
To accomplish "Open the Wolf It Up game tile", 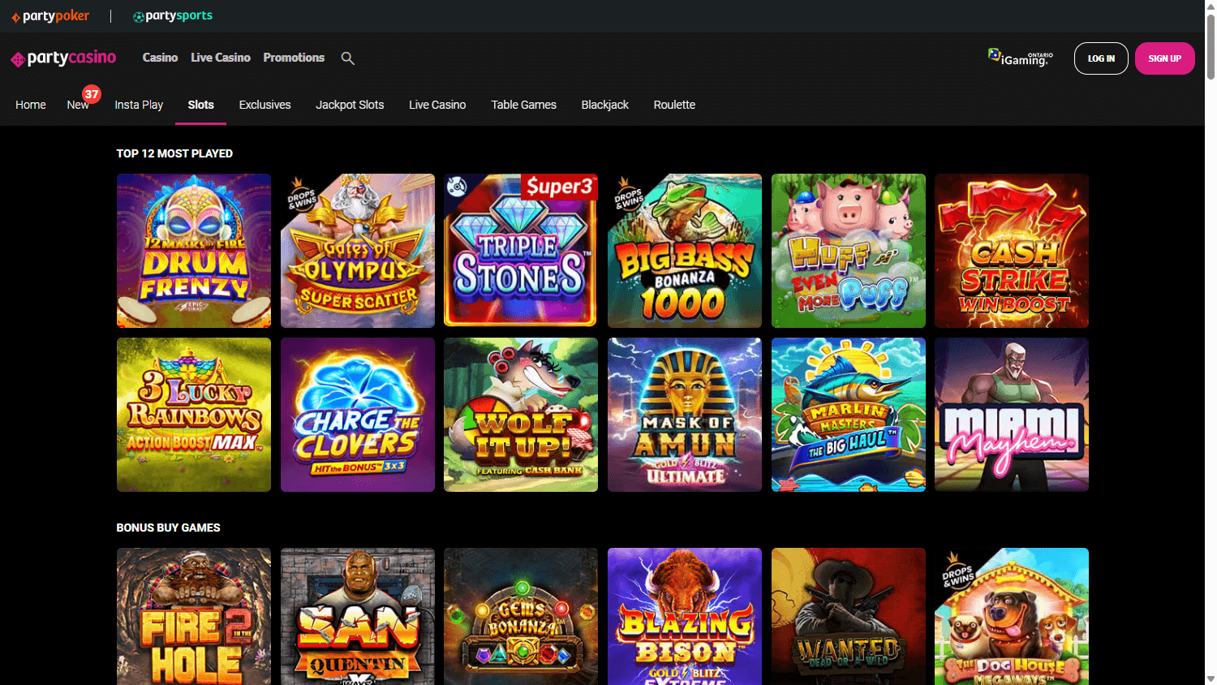I will pos(520,414).
